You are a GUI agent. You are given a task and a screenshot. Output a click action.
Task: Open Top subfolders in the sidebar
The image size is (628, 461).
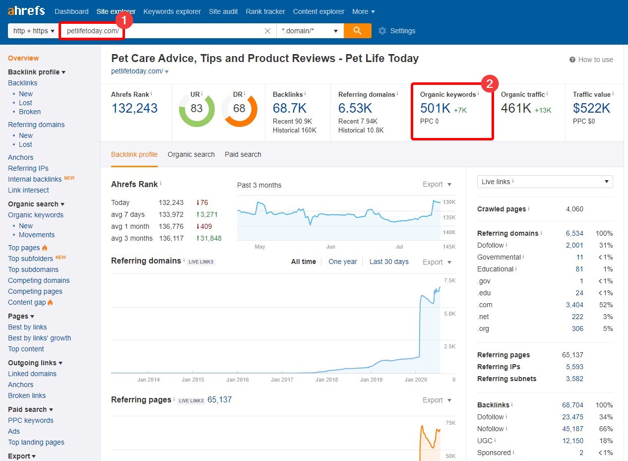[x=30, y=259]
